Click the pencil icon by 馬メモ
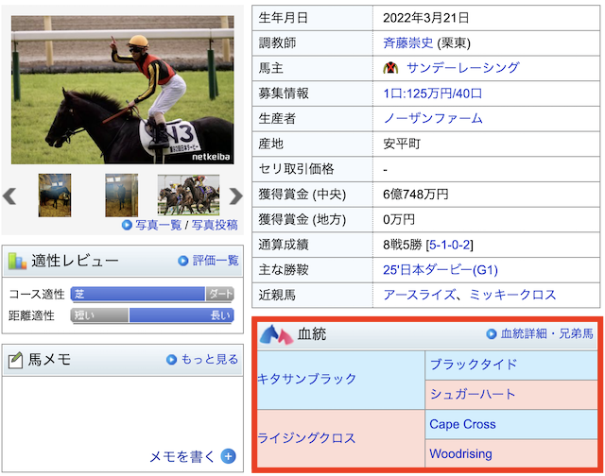The image size is (605, 476). 16,359
